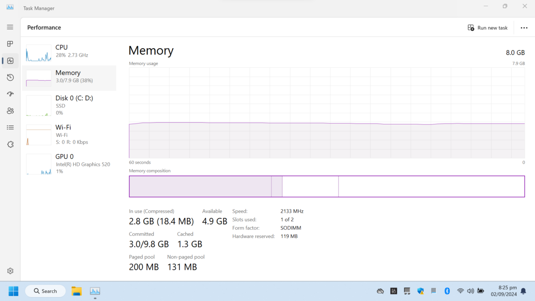Select the CPU performance entry
This screenshot has width=535, height=301.
pyautogui.click(x=69, y=53)
